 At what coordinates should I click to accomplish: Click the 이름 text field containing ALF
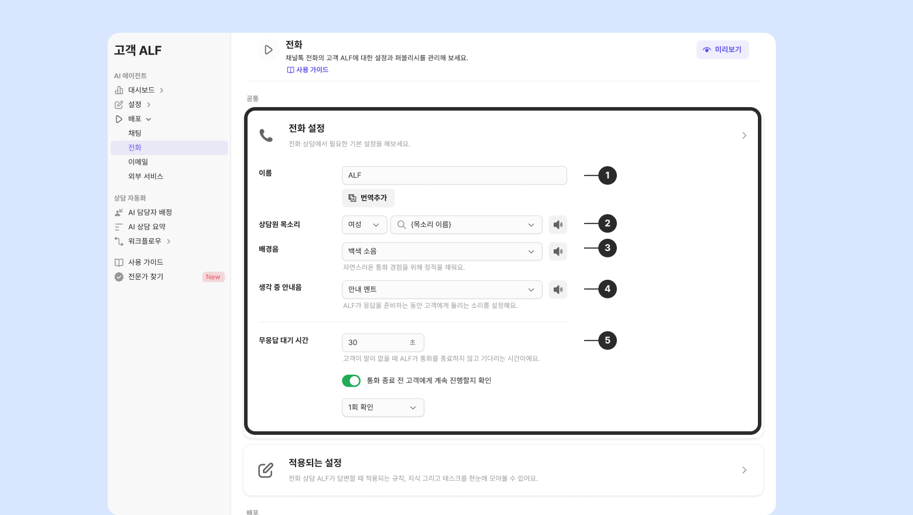point(454,176)
